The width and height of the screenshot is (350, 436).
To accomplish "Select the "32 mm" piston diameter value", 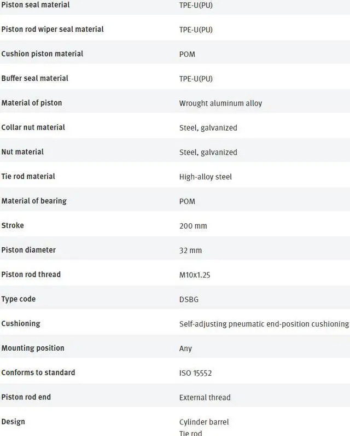I will [190, 251].
